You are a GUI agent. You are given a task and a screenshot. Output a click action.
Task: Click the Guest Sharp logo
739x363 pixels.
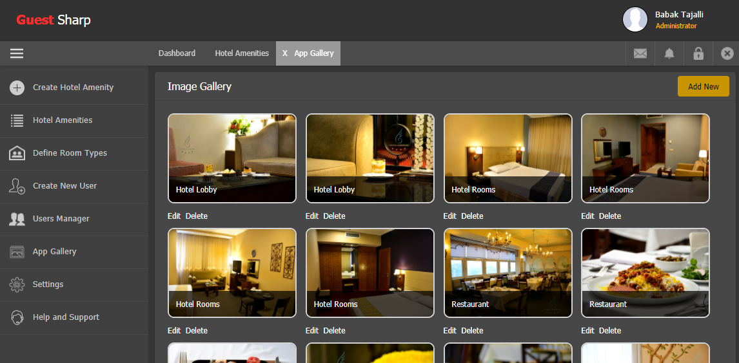(x=54, y=20)
